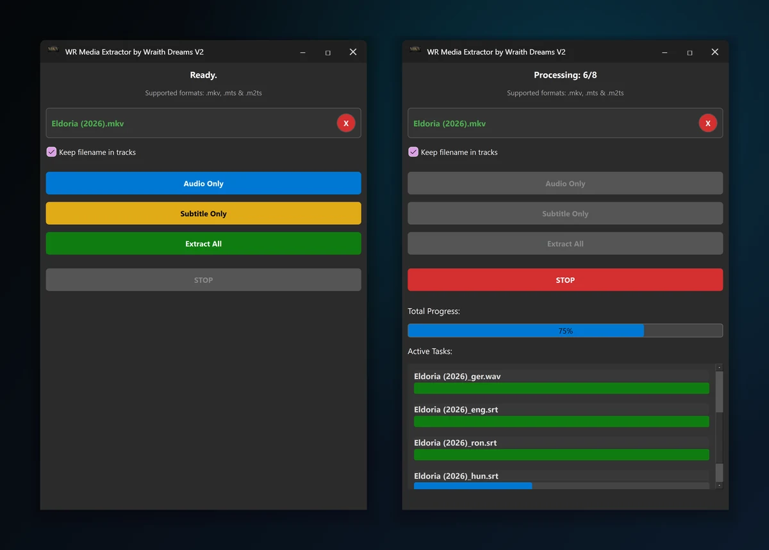769x550 pixels.
Task: Minimize the Ready window
Action: 302,53
